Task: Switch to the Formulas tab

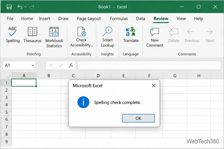Action: 119,18
